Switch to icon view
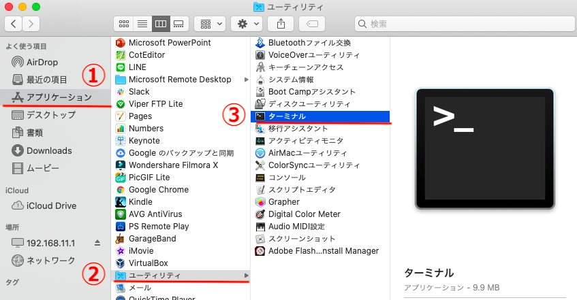The width and height of the screenshot is (577, 300). [124, 24]
